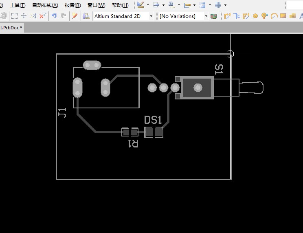Click the J1 designator text on board

click(62, 113)
